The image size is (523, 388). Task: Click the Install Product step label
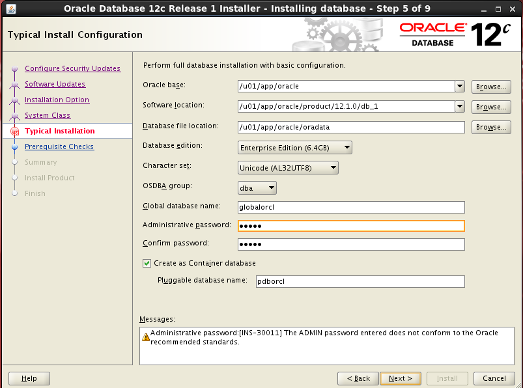coord(49,178)
